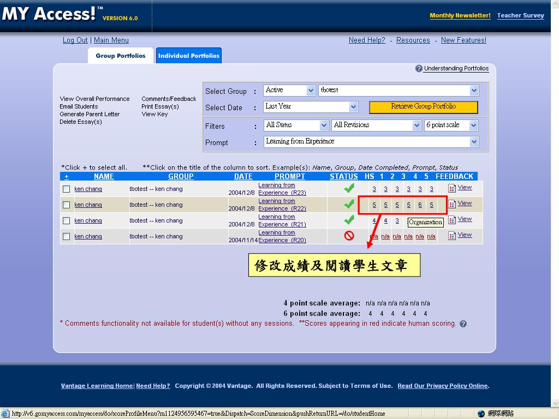Image resolution: width=559 pixels, height=419 pixels.
Task: Open Need Help? link in footer
Action: click(x=153, y=386)
